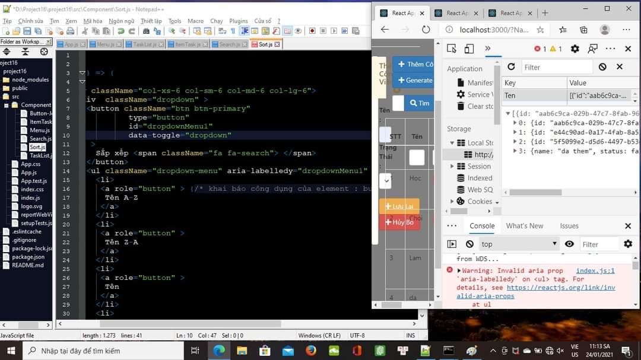Expand the Session Storage tree node
The height and width of the screenshot is (360, 641).
[452, 167]
